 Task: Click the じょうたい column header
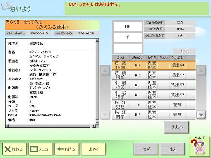(x=178, y=57)
